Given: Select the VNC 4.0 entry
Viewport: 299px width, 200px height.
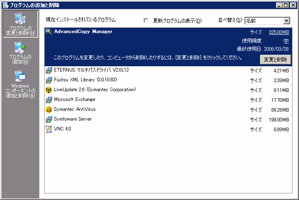Looking at the screenshot, I should point(168,129).
